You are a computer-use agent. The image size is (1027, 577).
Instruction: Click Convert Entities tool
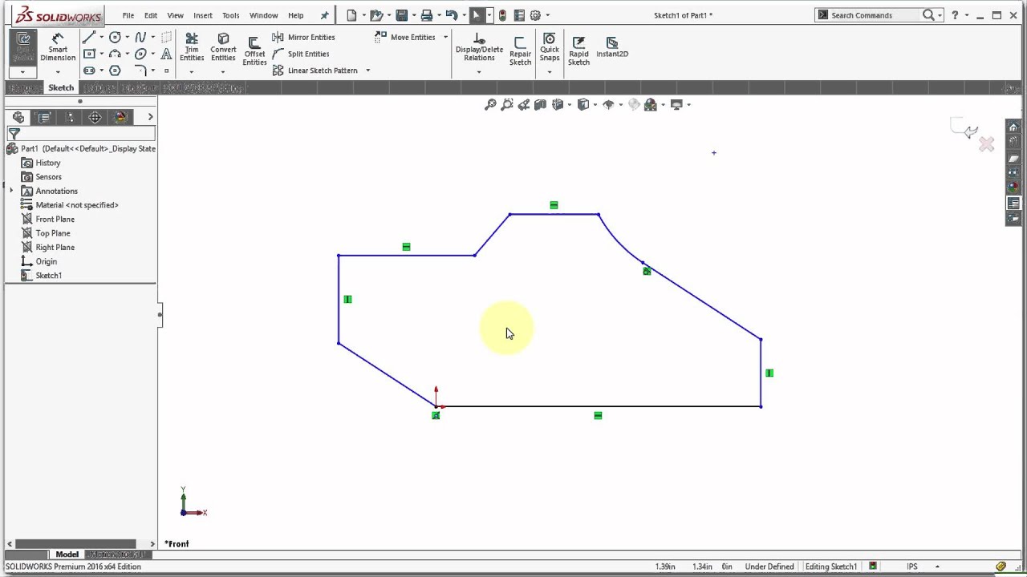223,47
